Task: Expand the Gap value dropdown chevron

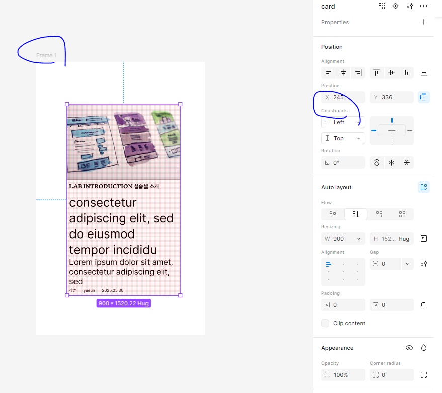Action: click(x=407, y=264)
